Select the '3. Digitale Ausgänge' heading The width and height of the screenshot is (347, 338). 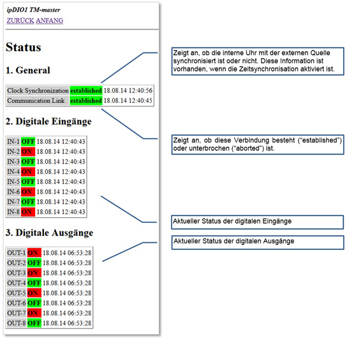coord(49,233)
